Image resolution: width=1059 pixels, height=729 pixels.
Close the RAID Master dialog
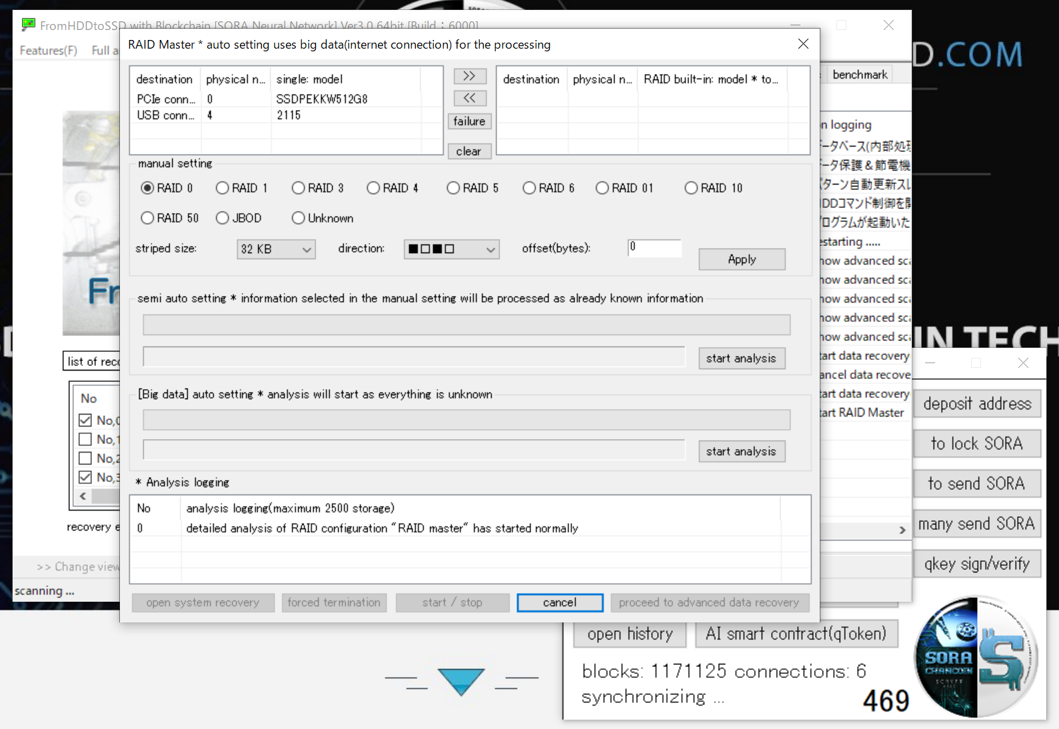(803, 44)
